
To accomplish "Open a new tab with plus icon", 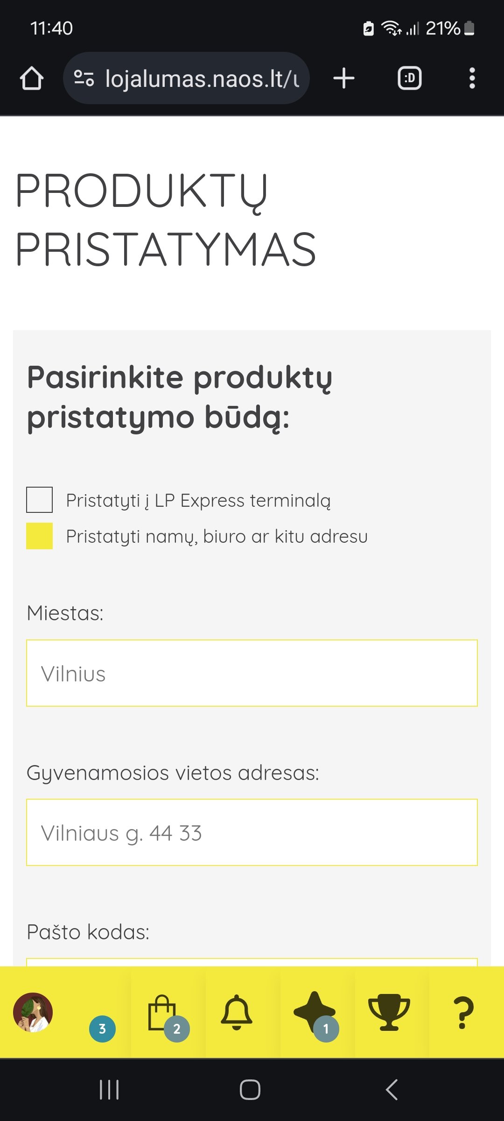I will point(344,78).
